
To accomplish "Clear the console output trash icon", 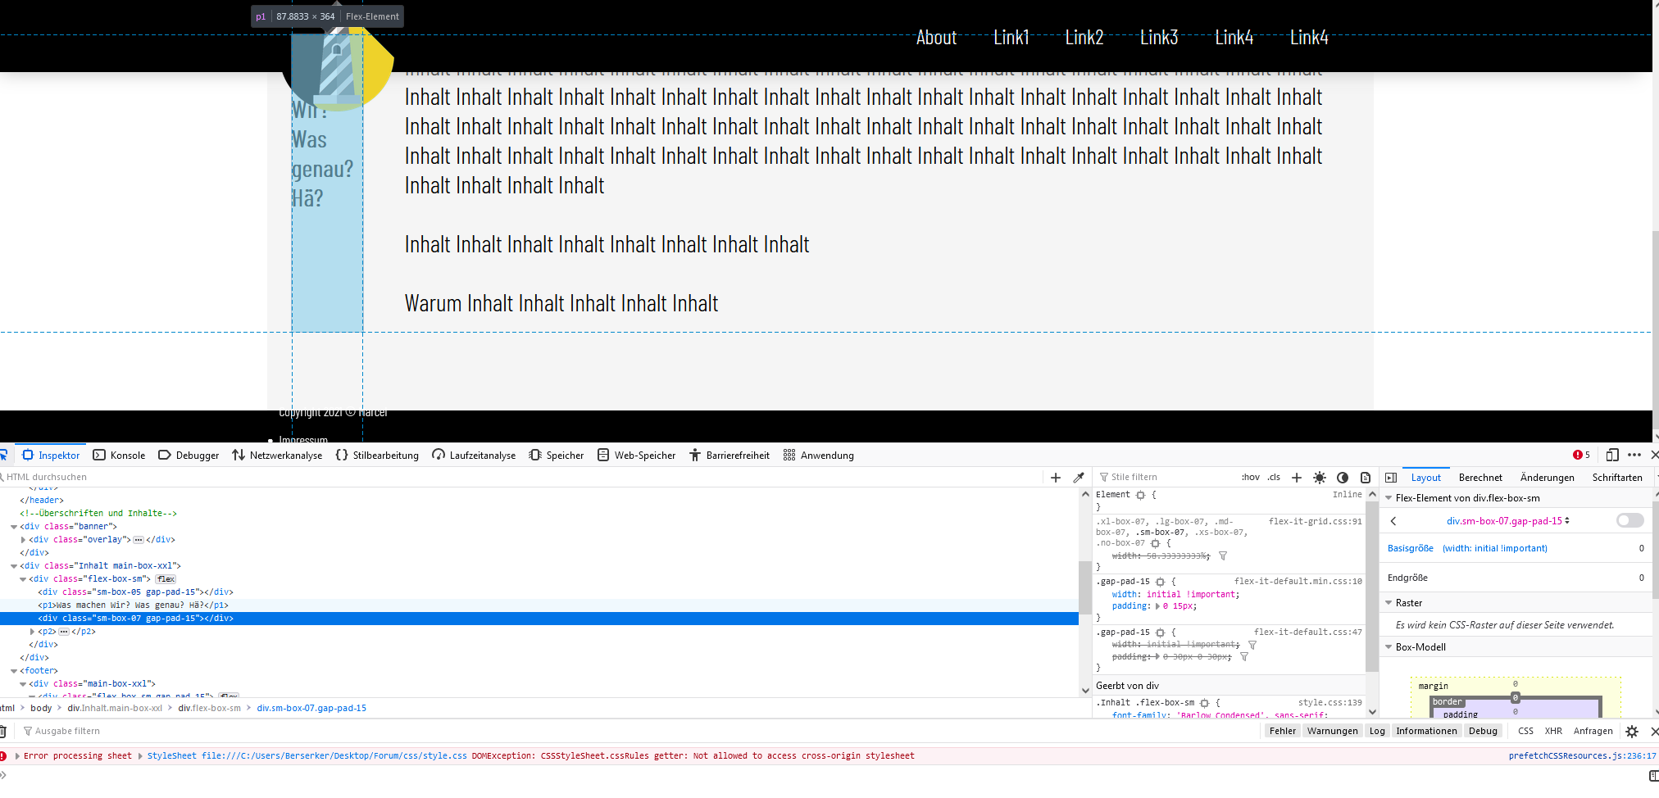I will pos(2,731).
